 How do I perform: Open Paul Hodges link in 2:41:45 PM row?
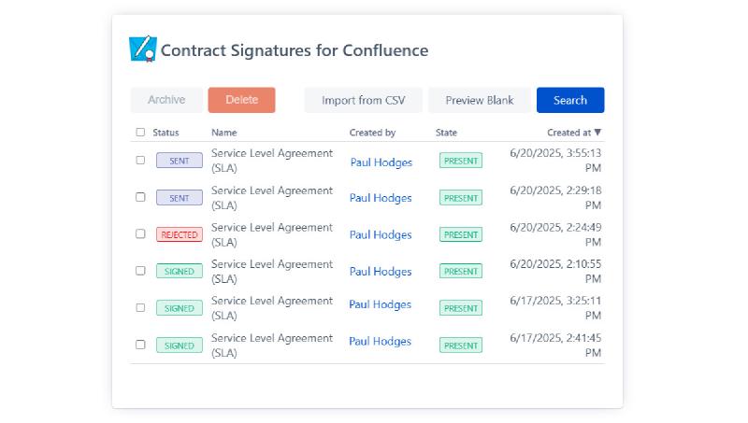(x=381, y=342)
